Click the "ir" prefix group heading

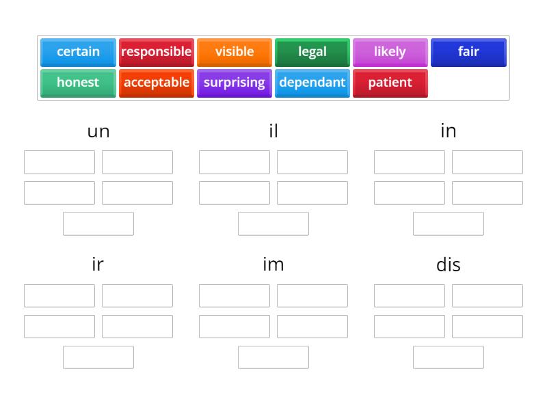tap(97, 265)
